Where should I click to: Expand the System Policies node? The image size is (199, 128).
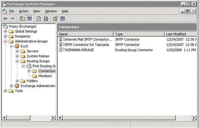(17, 56)
